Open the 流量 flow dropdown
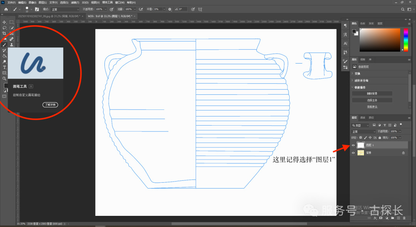The height and width of the screenshot is (227, 416). click(x=135, y=9)
